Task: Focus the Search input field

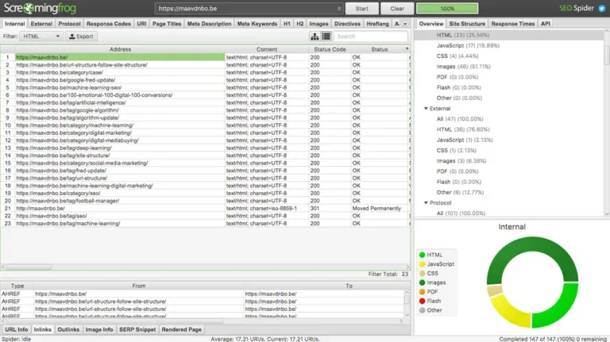Action: tap(371, 37)
